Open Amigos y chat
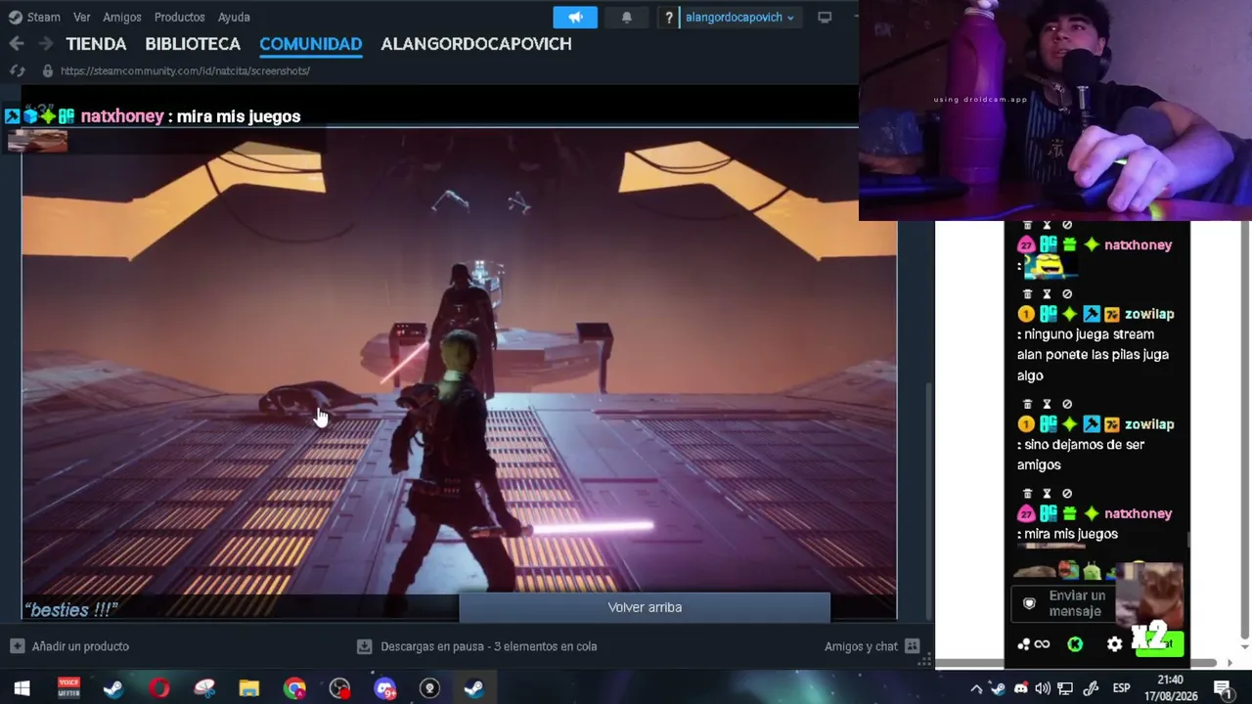Image resolution: width=1252 pixels, height=704 pixels. [872, 646]
